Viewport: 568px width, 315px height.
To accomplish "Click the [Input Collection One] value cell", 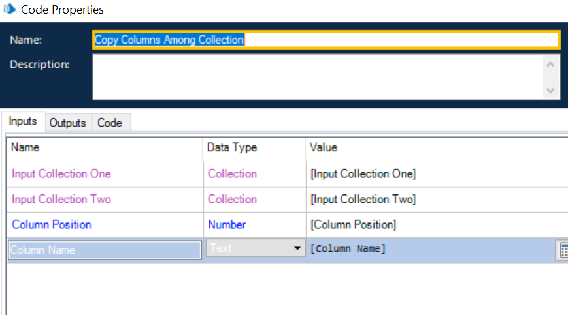I will [437, 173].
